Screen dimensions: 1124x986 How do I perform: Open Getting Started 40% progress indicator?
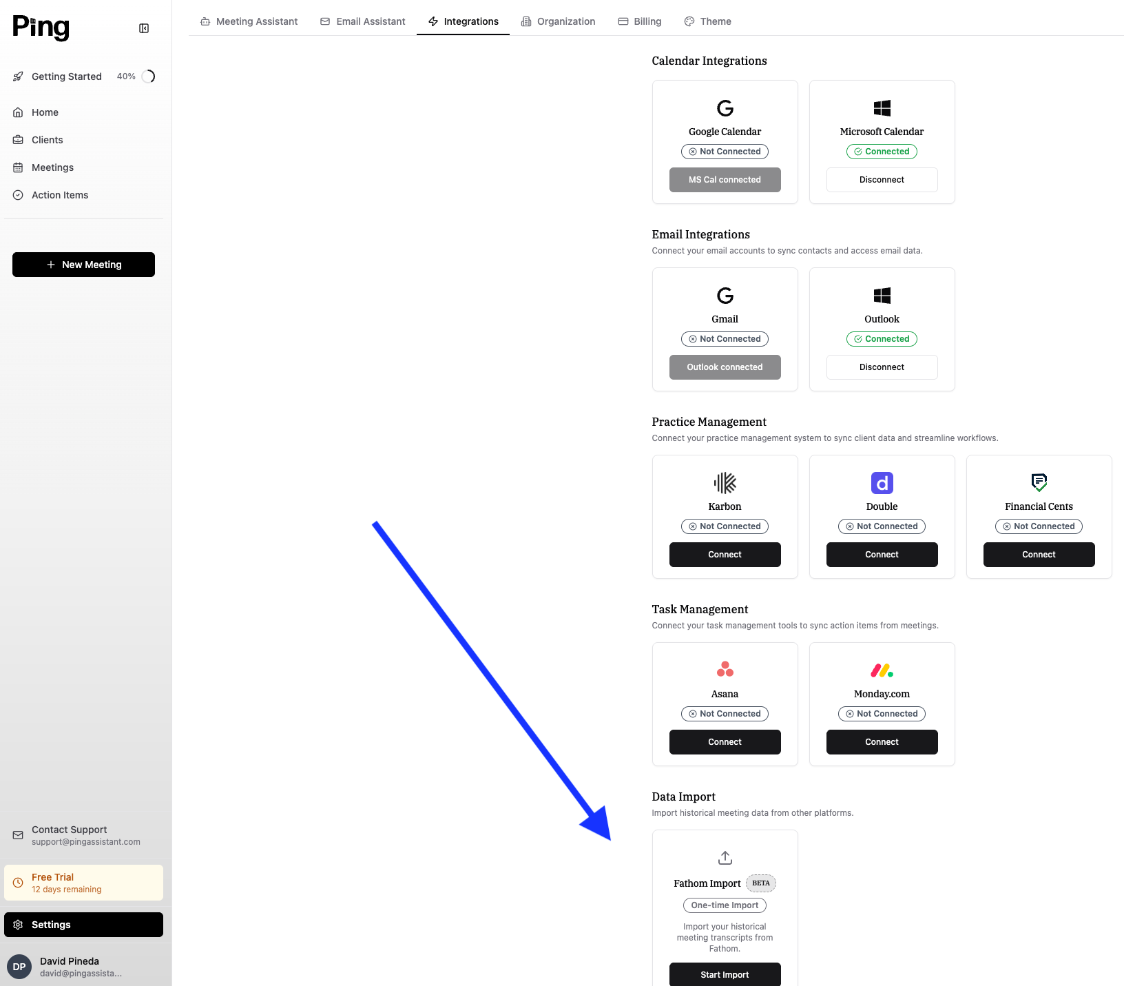(148, 76)
